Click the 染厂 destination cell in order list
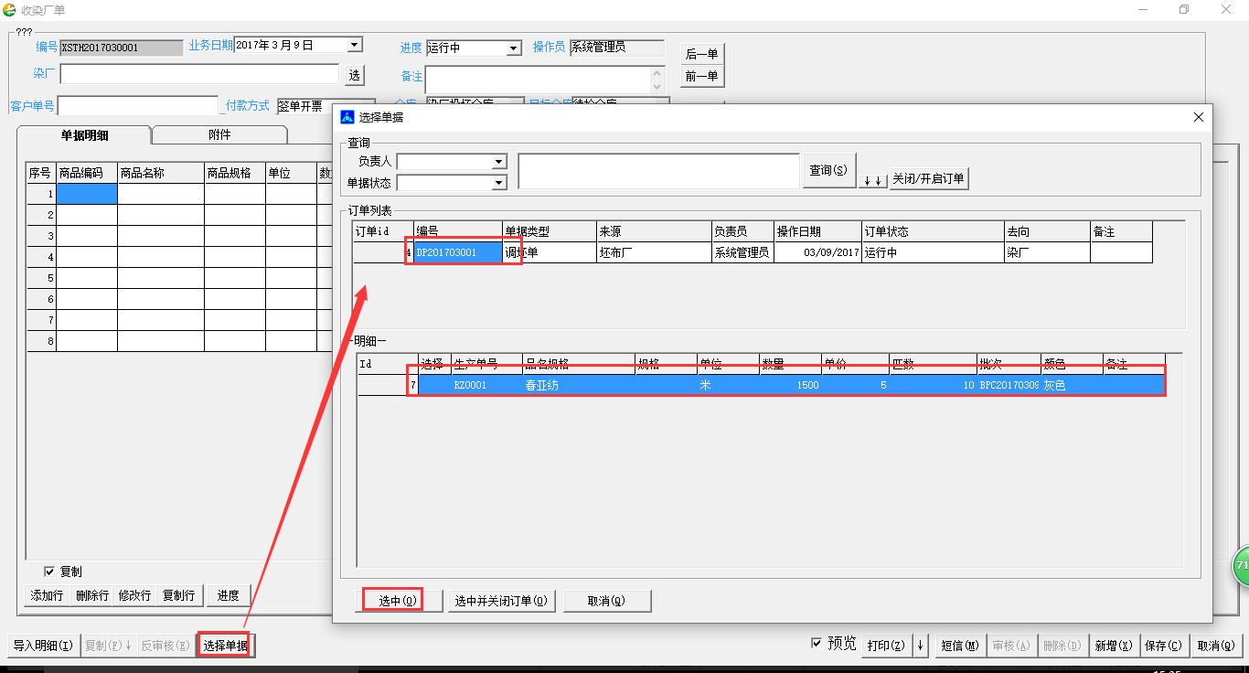 tap(1047, 252)
